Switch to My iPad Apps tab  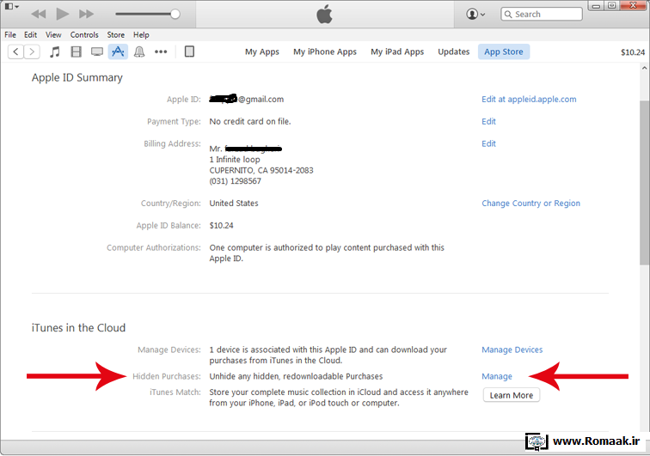click(397, 52)
